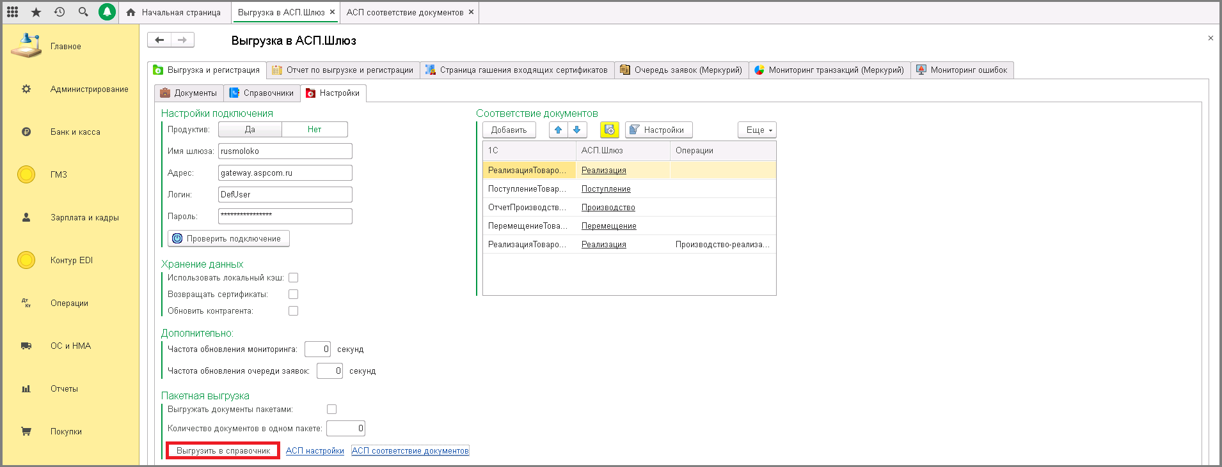
Task: Click Выгрузить в справочник button
Action: 223,451
